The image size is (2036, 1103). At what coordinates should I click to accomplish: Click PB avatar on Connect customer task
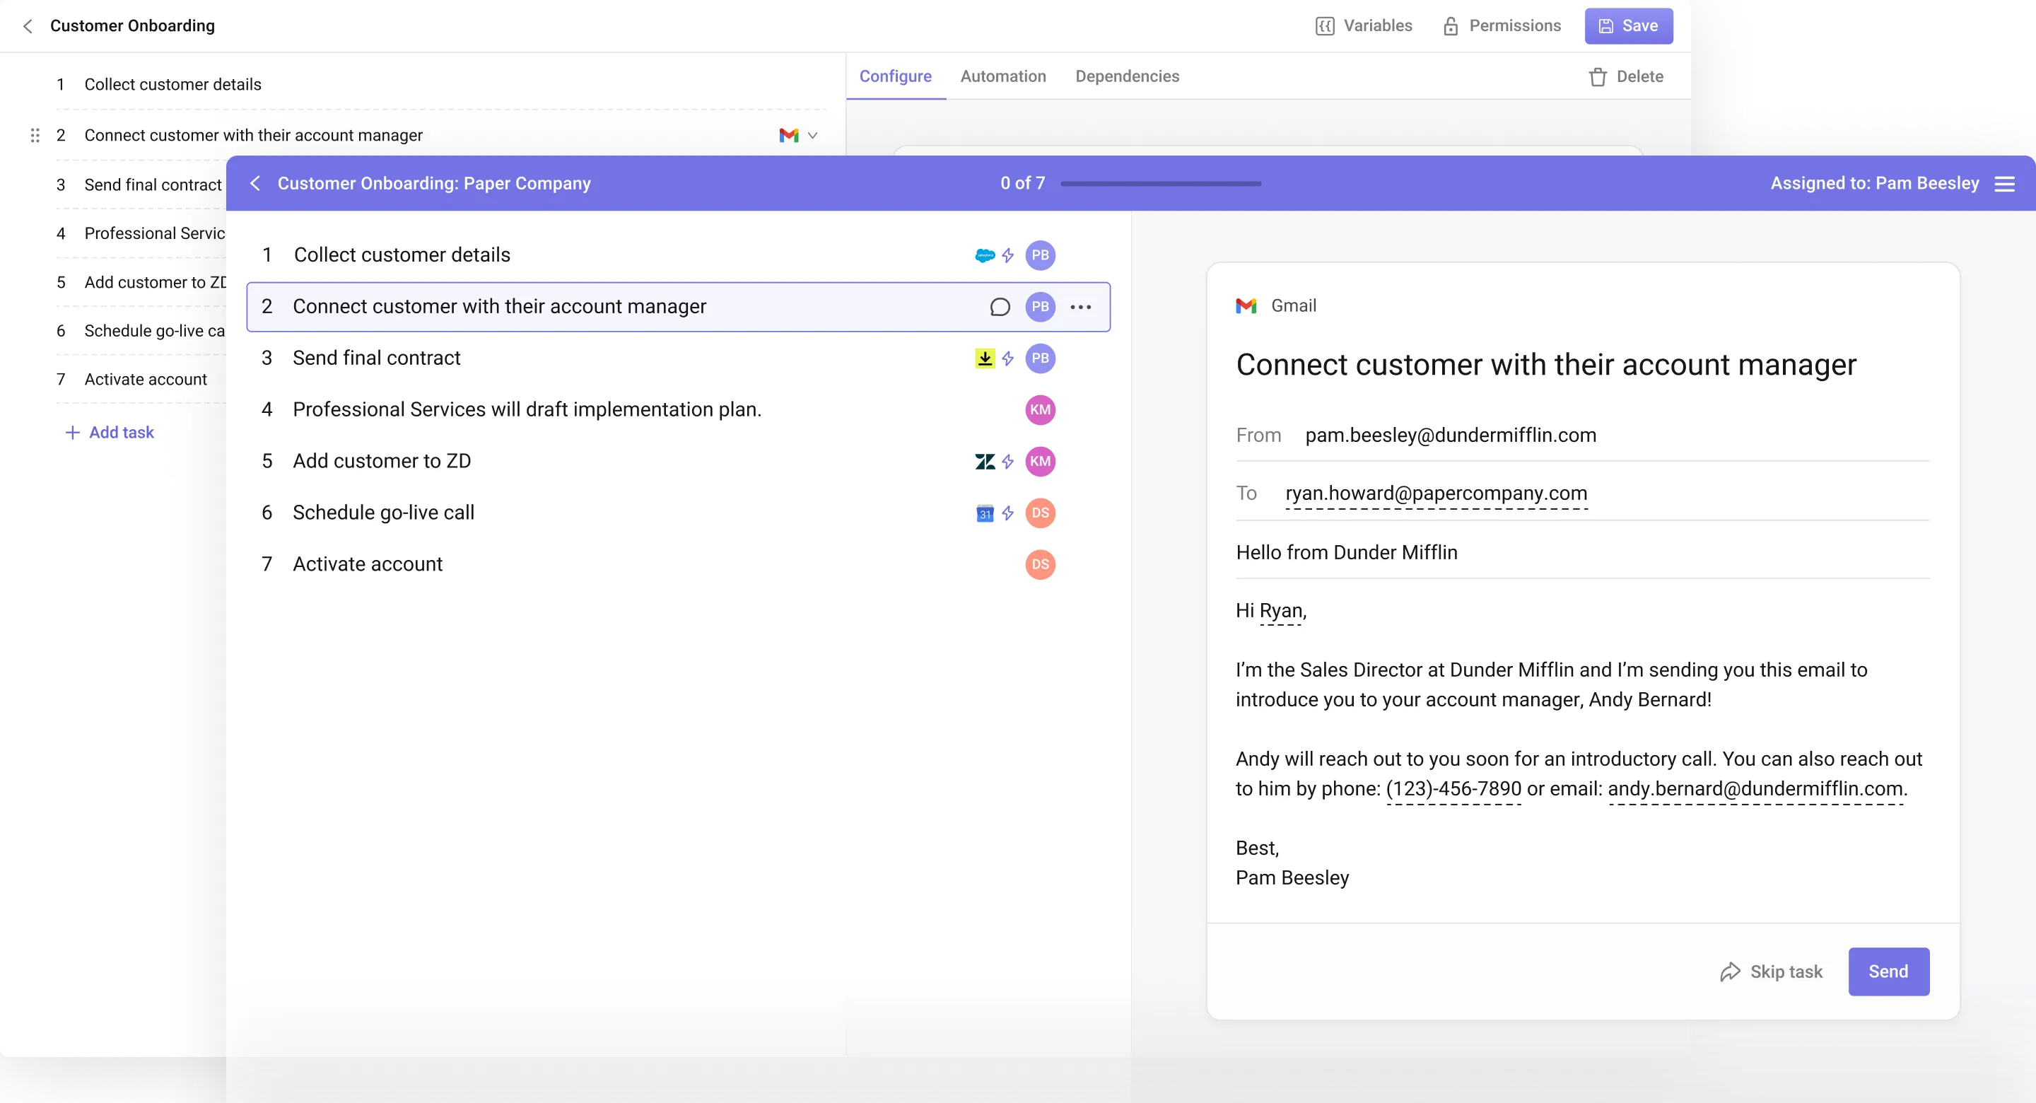[x=1040, y=307]
